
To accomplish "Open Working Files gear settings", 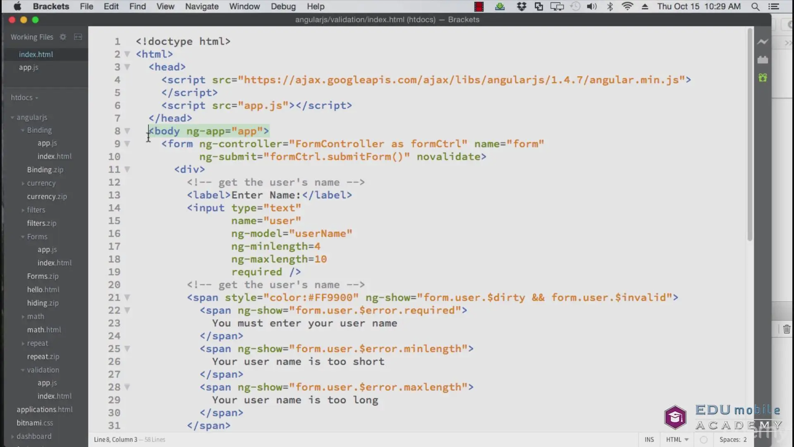I will (63, 37).
